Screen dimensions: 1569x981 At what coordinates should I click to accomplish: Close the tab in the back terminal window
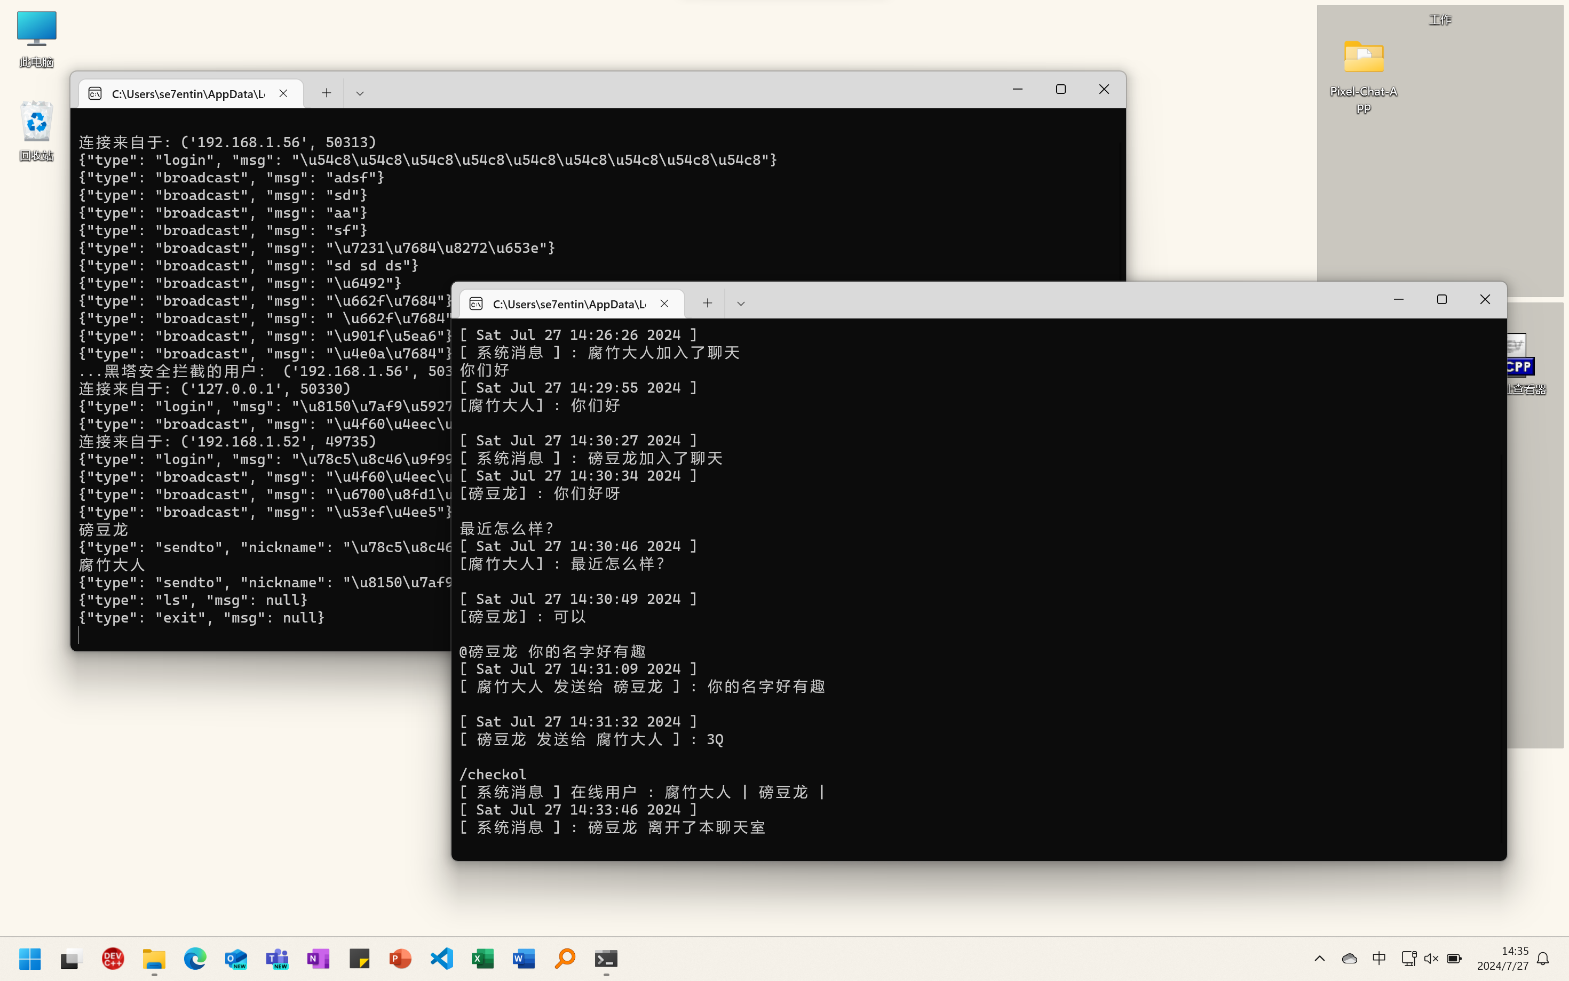coord(283,93)
